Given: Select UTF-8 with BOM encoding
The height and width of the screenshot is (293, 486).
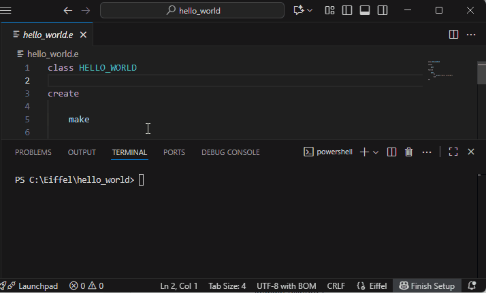Looking at the screenshot, I should [287, 286].
